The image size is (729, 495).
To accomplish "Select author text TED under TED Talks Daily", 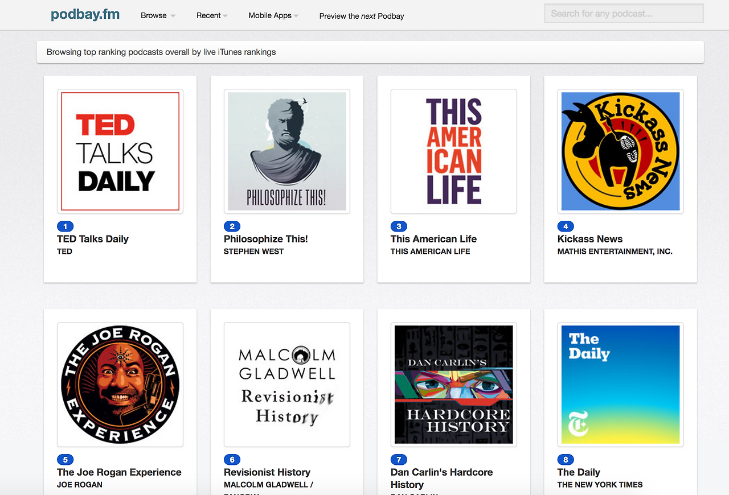I will [65, 251].
